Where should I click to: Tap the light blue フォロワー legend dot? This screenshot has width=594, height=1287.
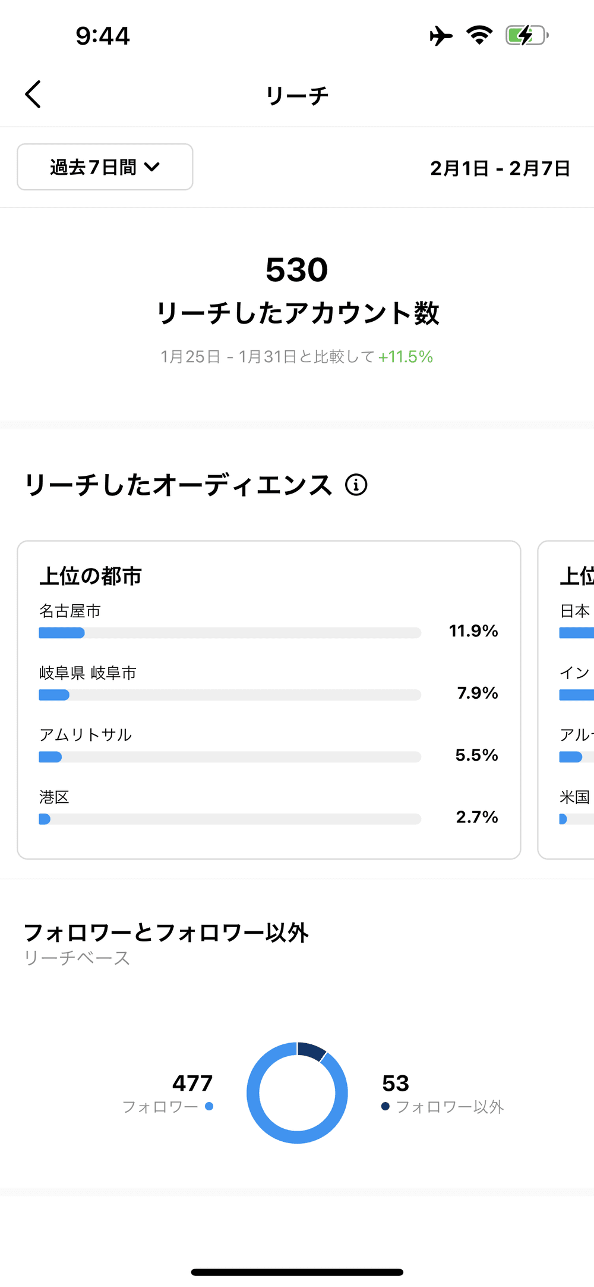[x=209, y=1106]
